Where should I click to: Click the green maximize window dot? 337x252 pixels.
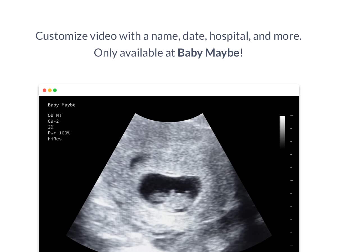click(55, 90)
